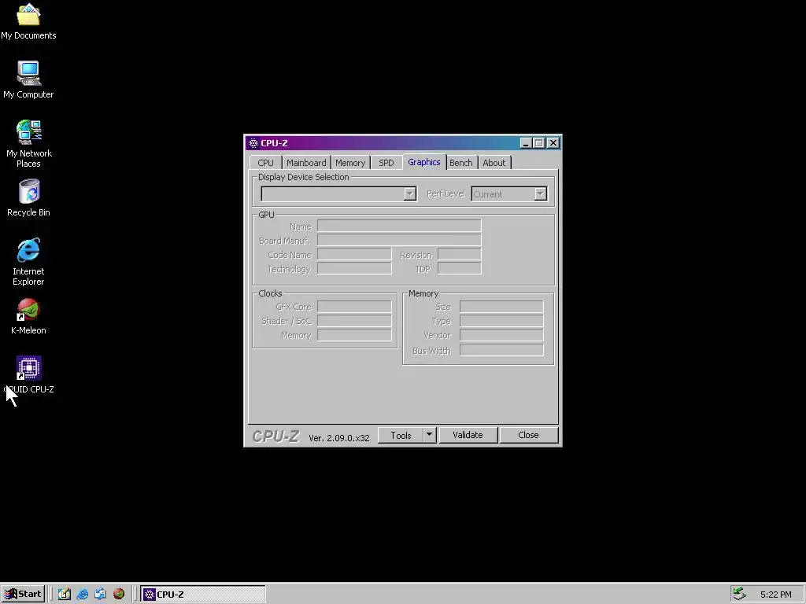Click the Code Name field

tap(354, 254)
